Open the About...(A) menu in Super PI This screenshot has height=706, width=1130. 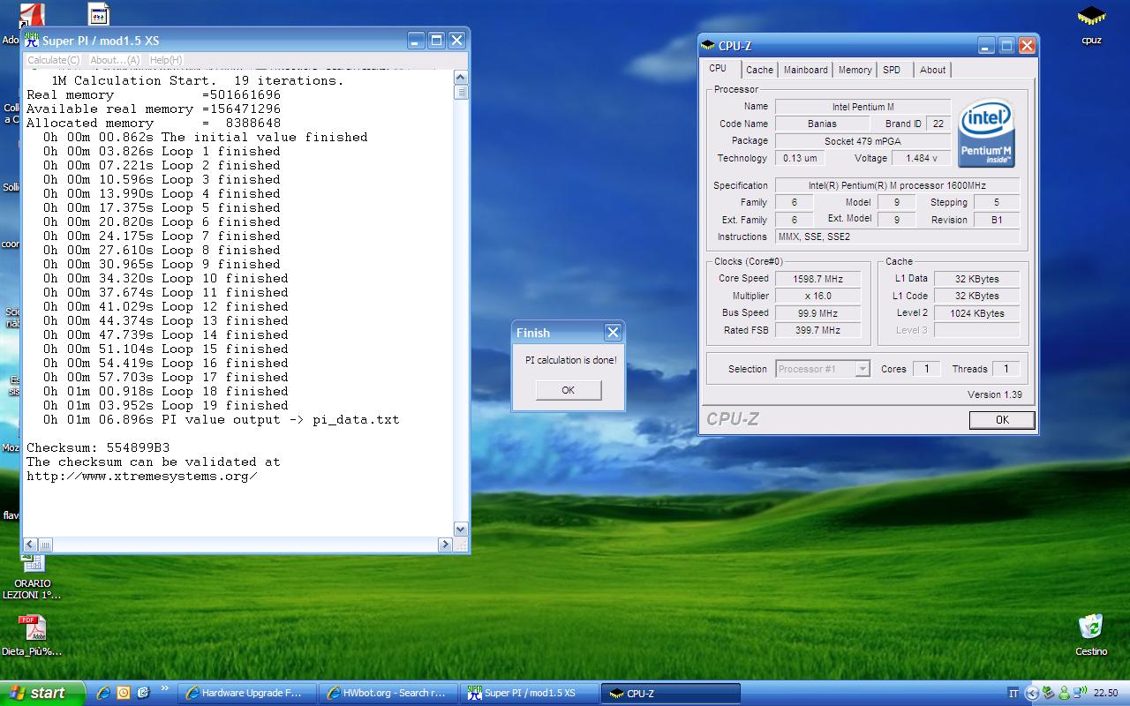pos(115,60)
